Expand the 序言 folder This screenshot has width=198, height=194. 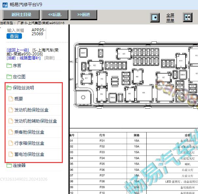pos(17,66)
